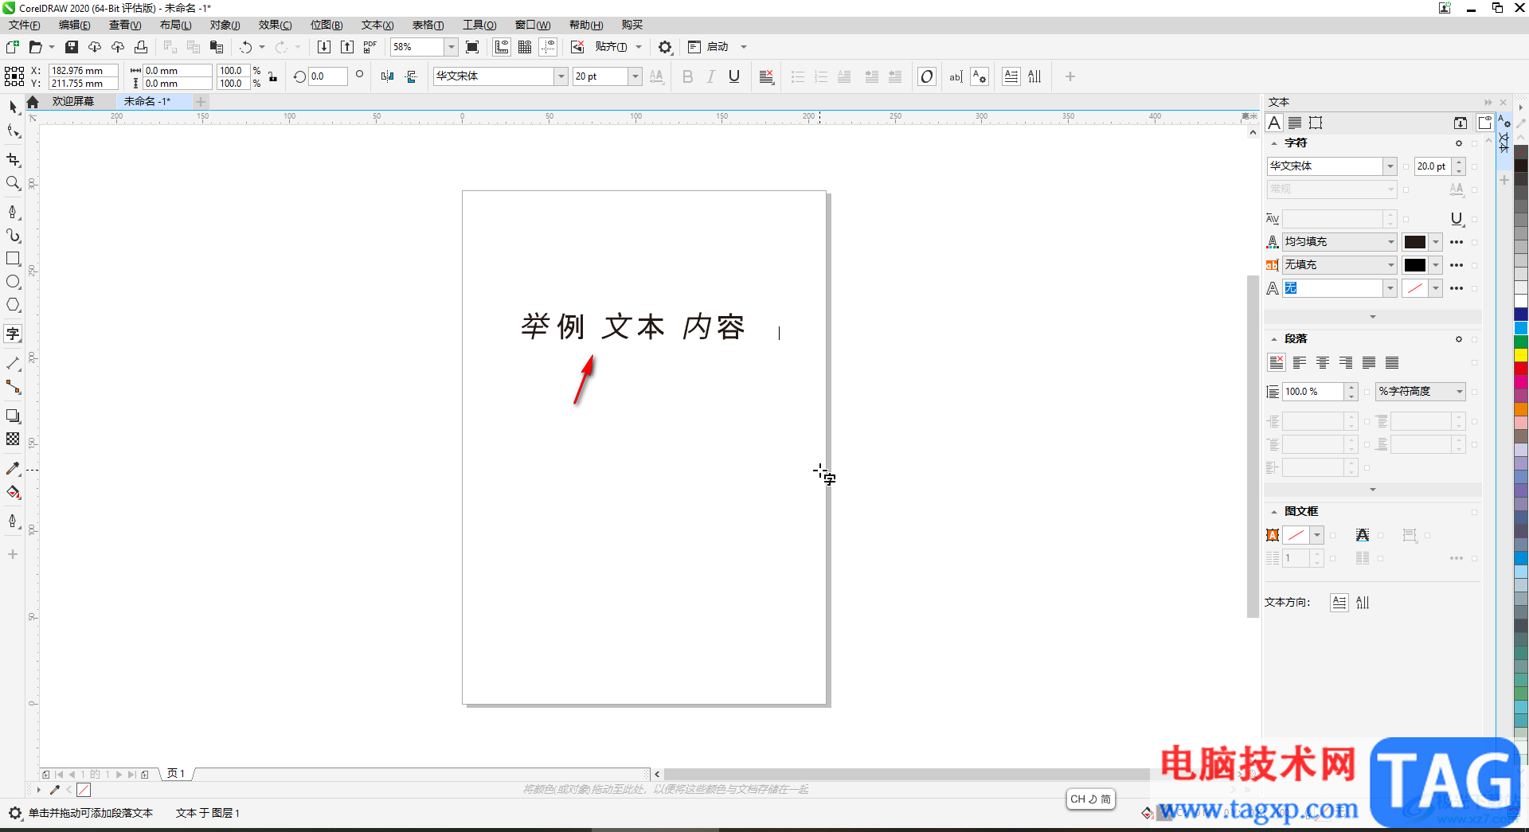Select the Text tool (字)
Viewport: 1529px width, 832px height.
13,334
